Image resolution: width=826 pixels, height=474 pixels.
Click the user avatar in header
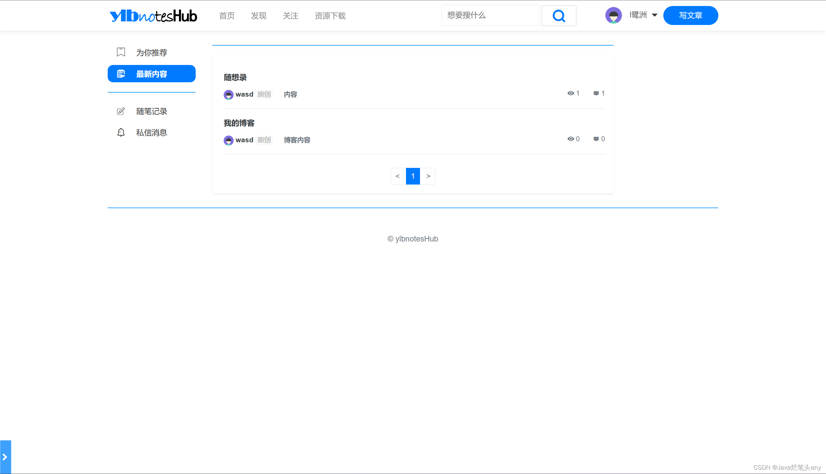[613, 15]
